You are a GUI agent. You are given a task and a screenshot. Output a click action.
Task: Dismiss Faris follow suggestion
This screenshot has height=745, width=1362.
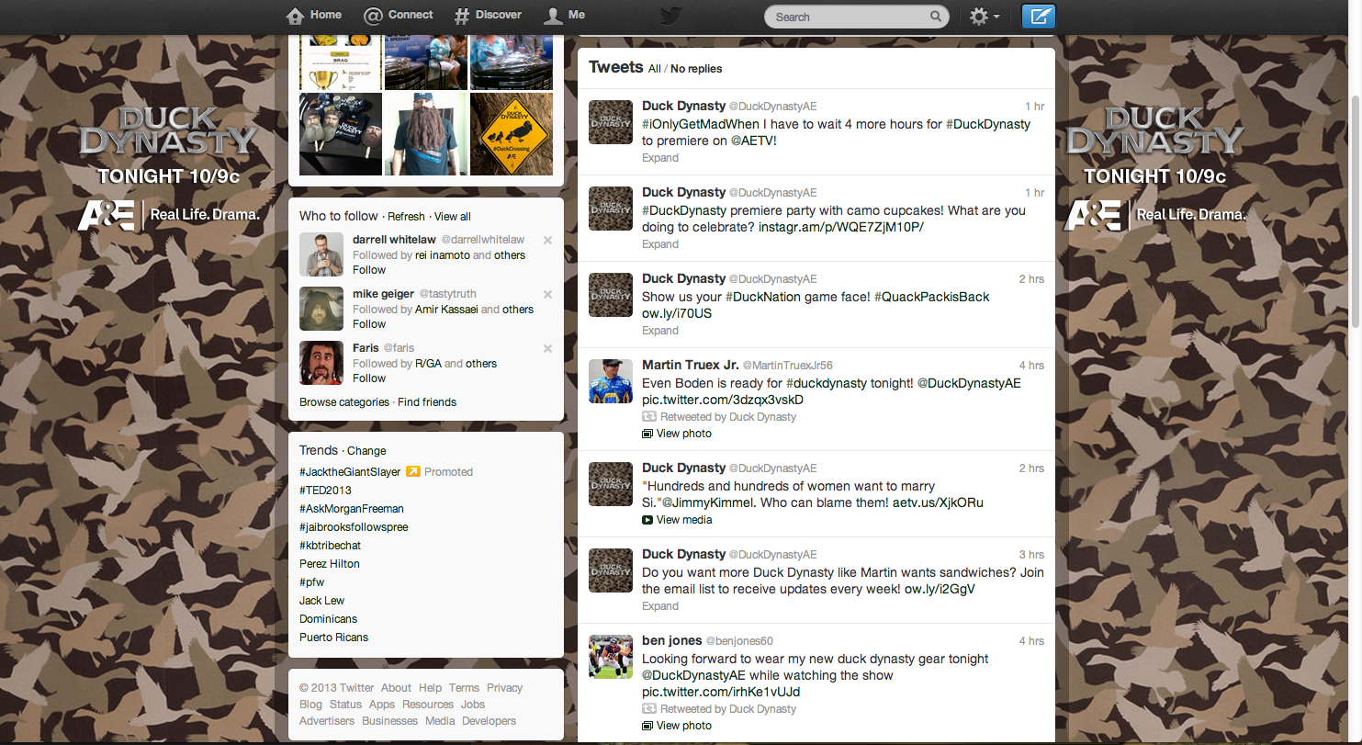click(547, 349)
